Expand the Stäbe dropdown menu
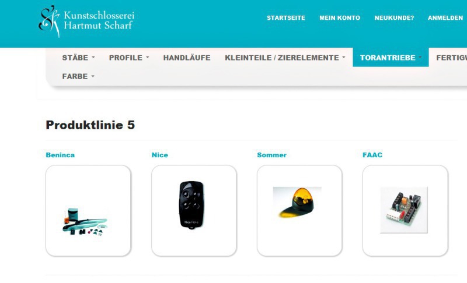Screen dimensions: 467x283 (x=78, y=58)
